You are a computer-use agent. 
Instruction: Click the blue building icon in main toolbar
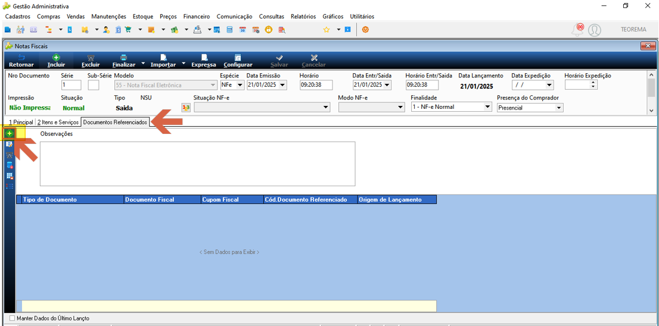click(x=7, y=30)
